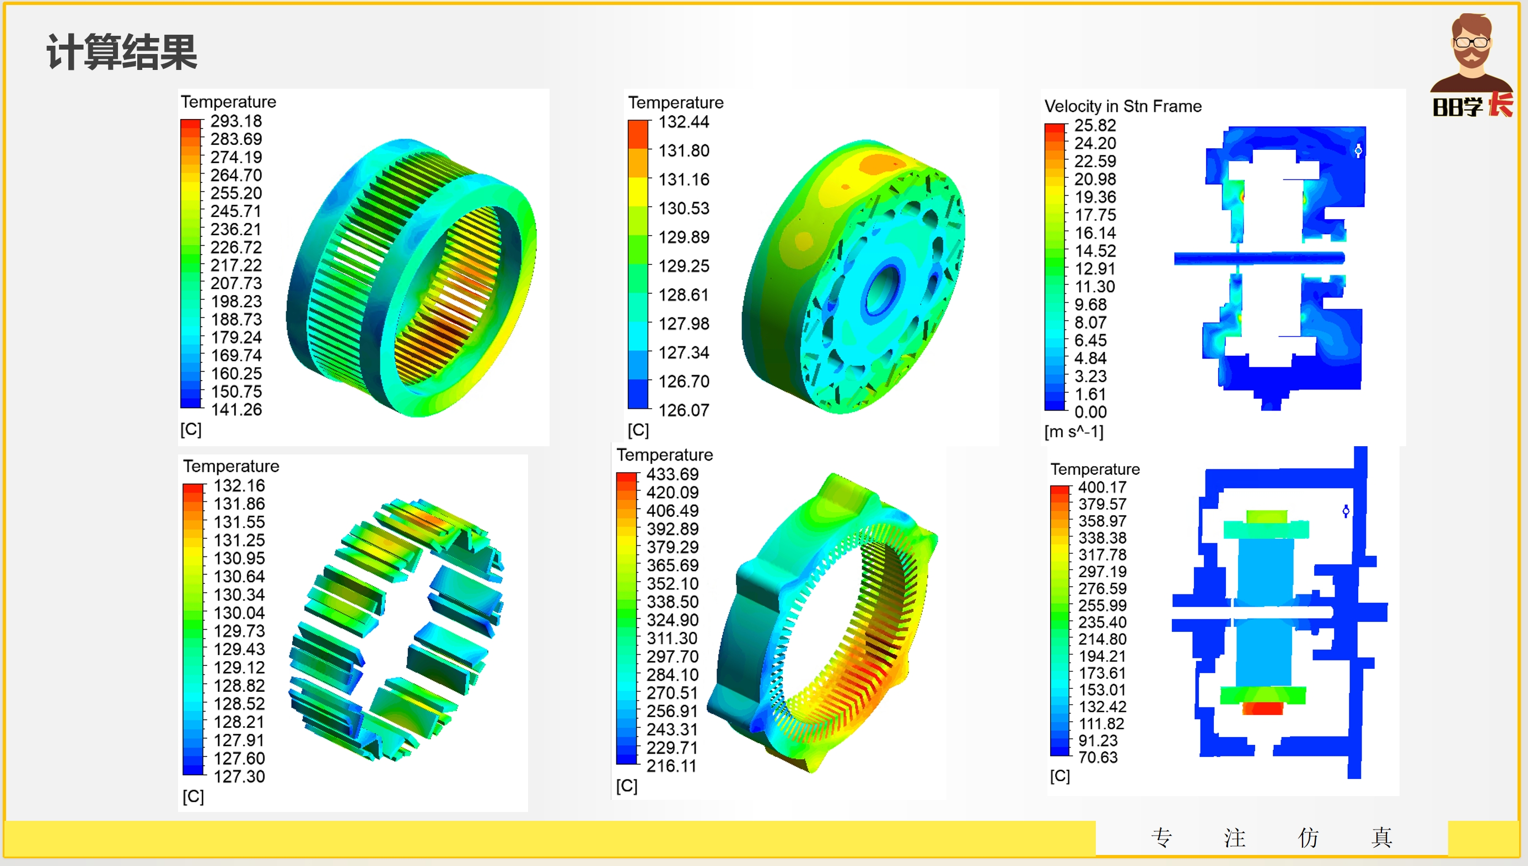Click the 132.44 maximum legend value
The height and width of the screenshot is (866, 1528).
point(684,122)
